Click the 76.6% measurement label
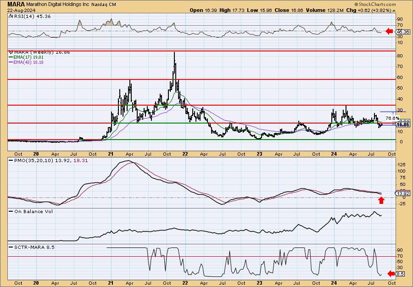The height and width of the screenshot is (287, 413). coord(392,118)
